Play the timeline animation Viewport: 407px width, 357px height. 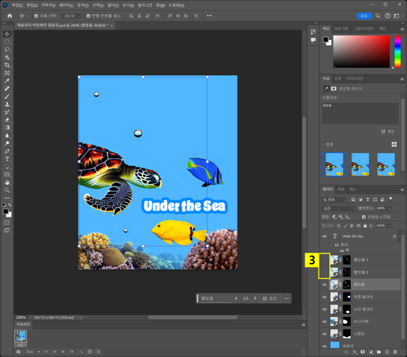coord(62,352)
